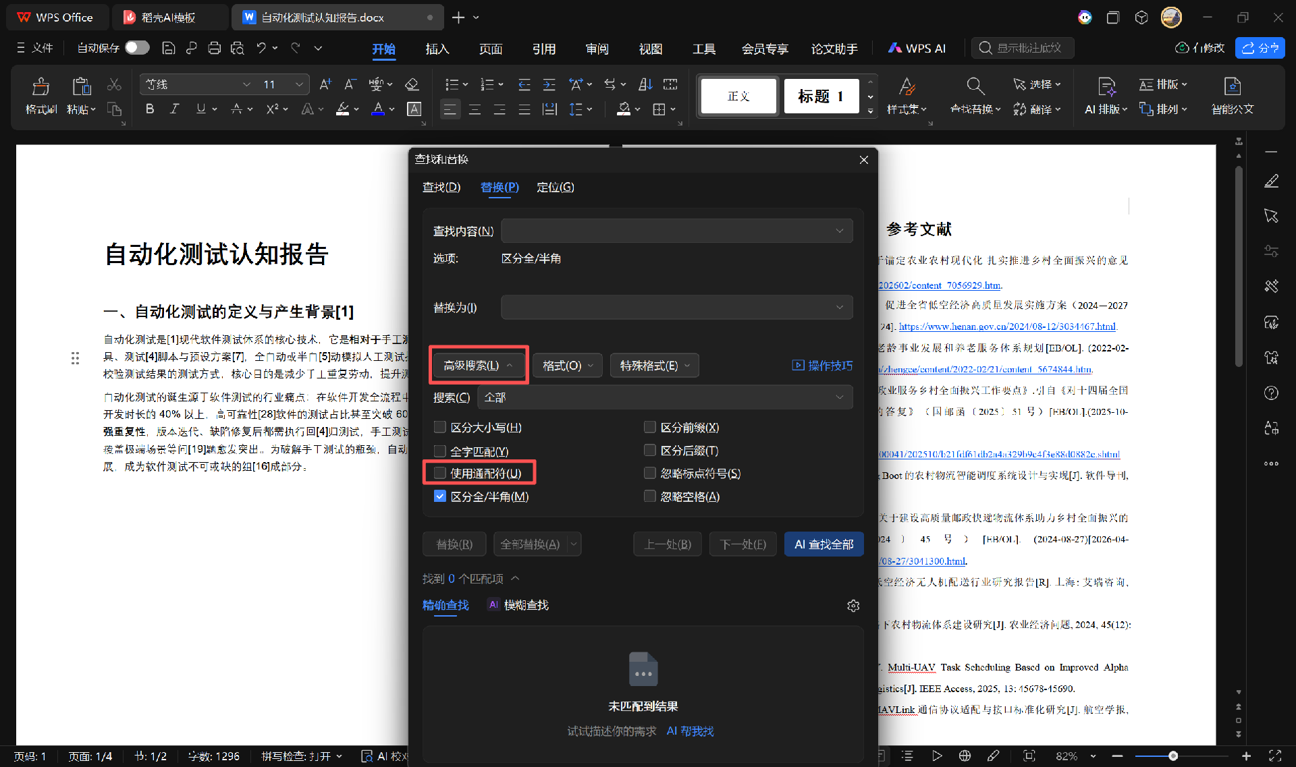Click the help question mark in right sidebar
Viewport: 1296px width, 767px height.
coord(1271,393)
